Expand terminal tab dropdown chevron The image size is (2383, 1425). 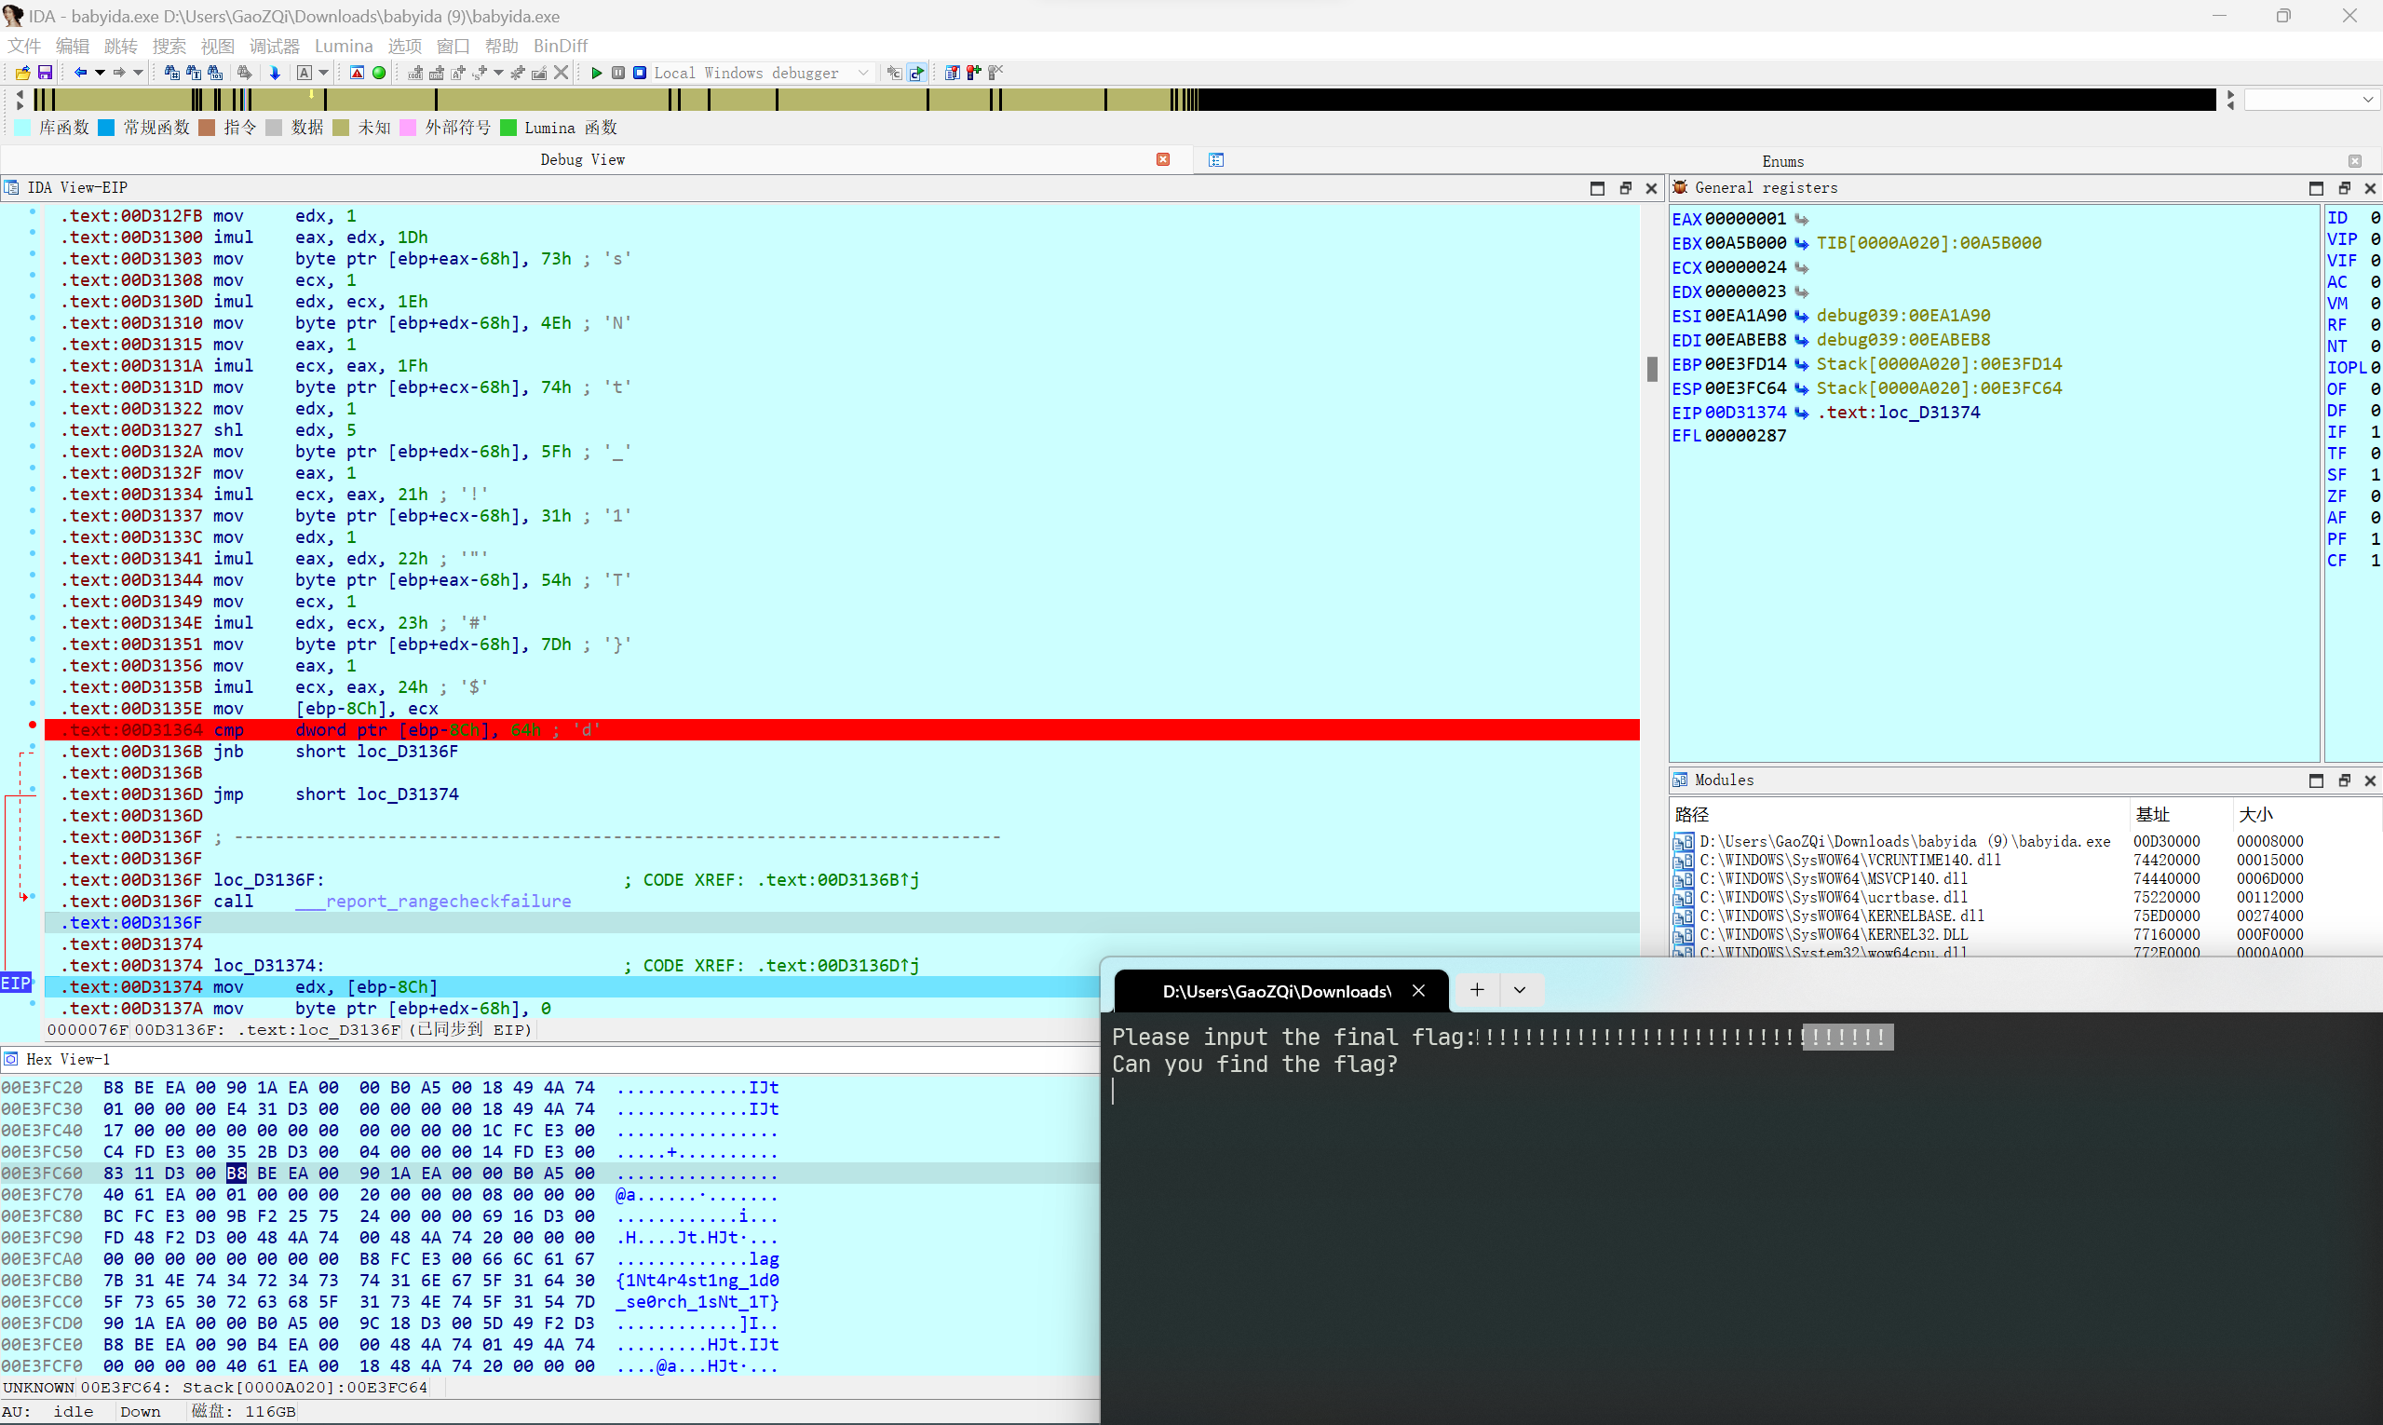pos(1520,990)
